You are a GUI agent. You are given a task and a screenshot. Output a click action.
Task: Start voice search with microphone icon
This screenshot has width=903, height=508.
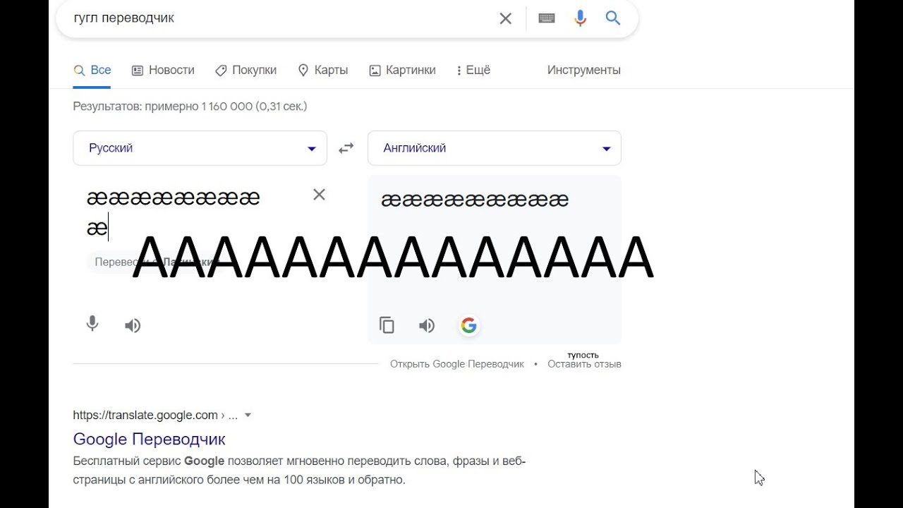pos(581,19)
